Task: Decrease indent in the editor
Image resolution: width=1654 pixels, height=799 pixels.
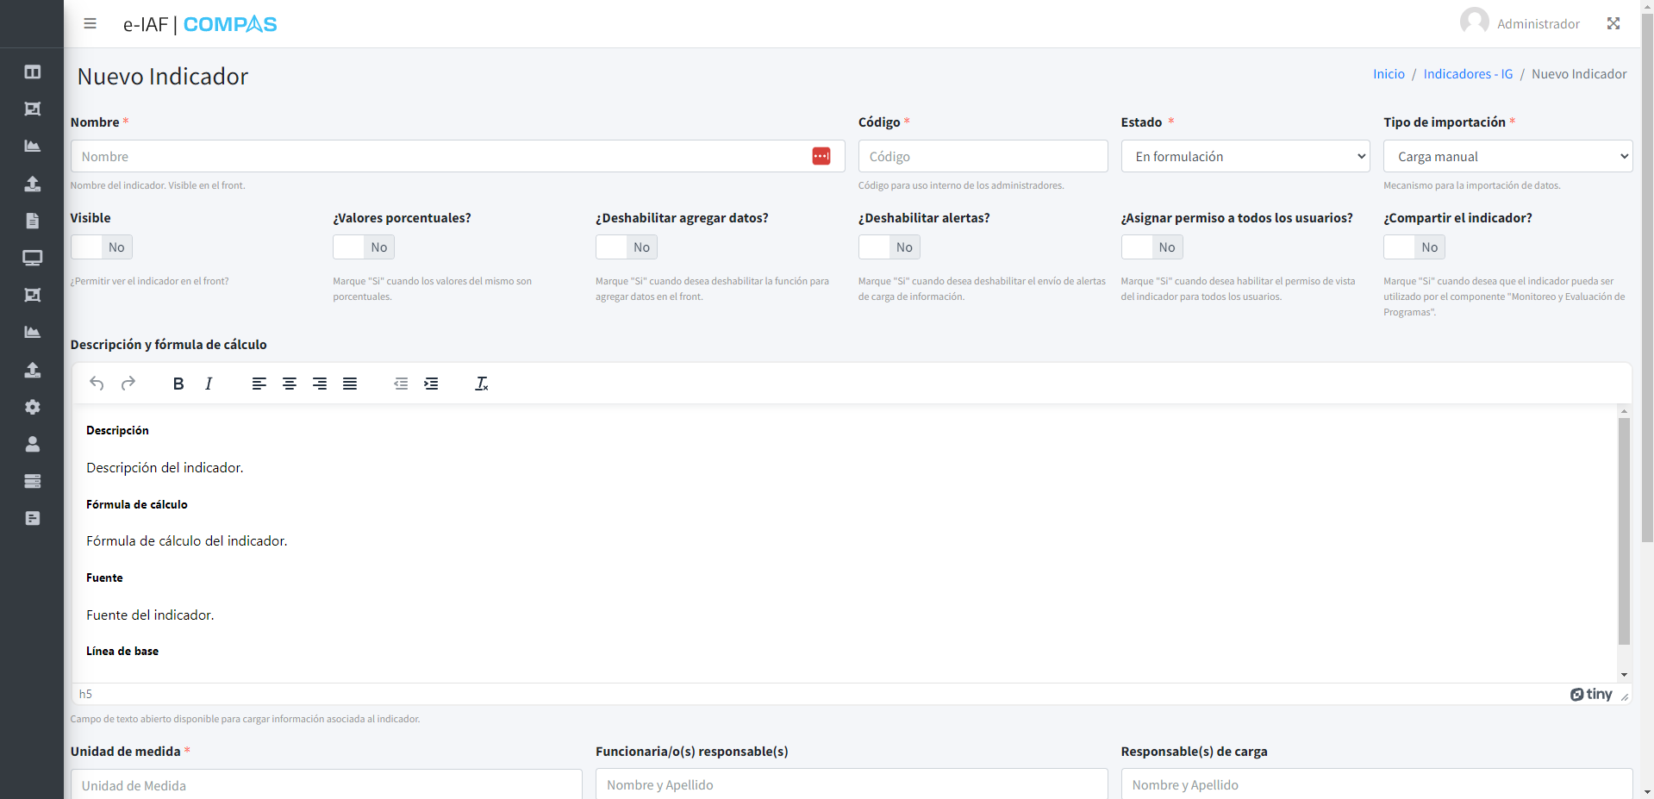Action: 401,384
